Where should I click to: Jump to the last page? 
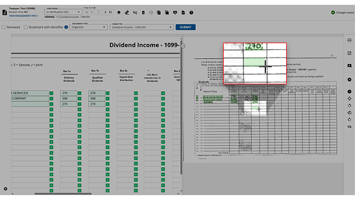point(111,12)
